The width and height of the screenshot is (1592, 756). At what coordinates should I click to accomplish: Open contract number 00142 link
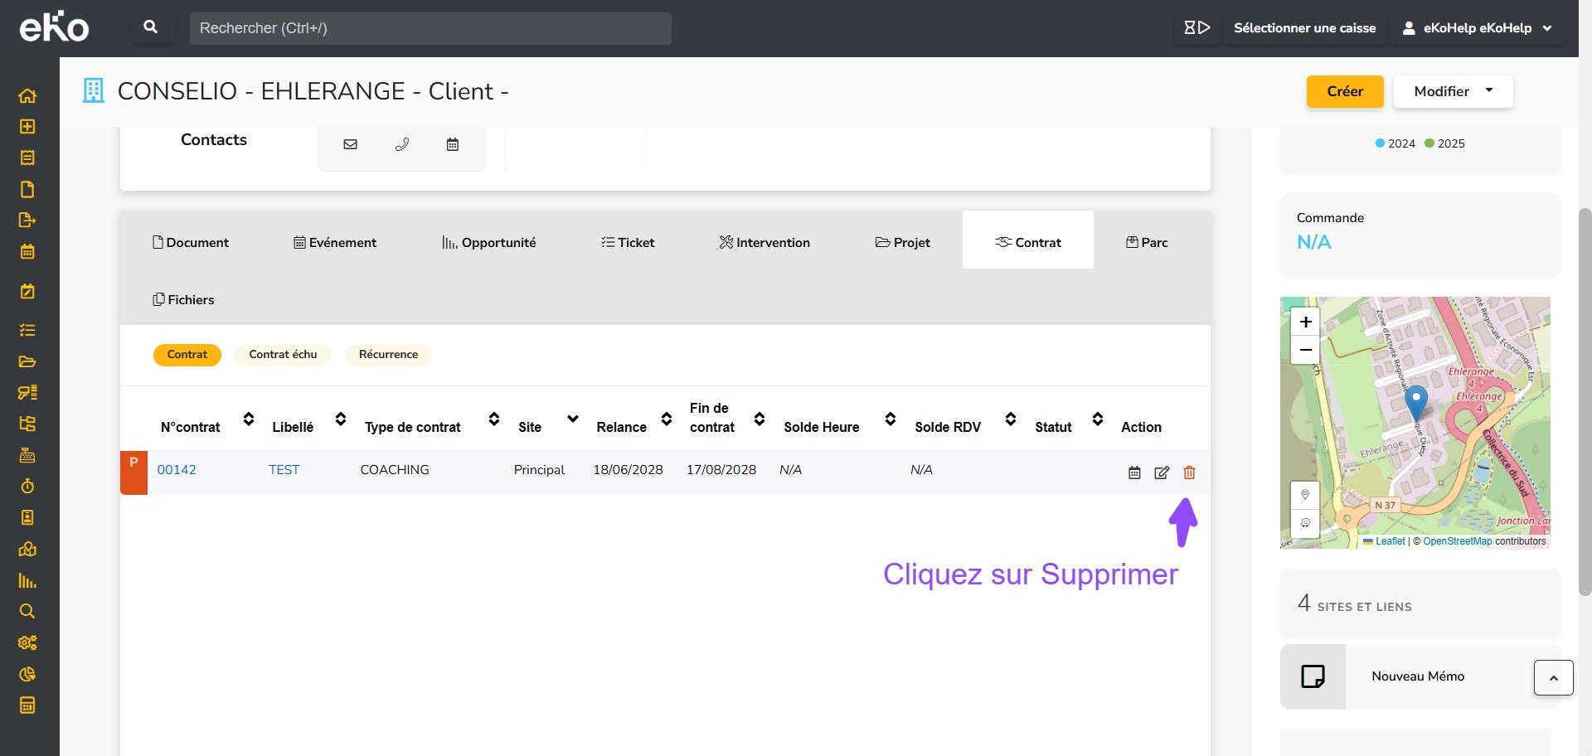click(177, 470)
